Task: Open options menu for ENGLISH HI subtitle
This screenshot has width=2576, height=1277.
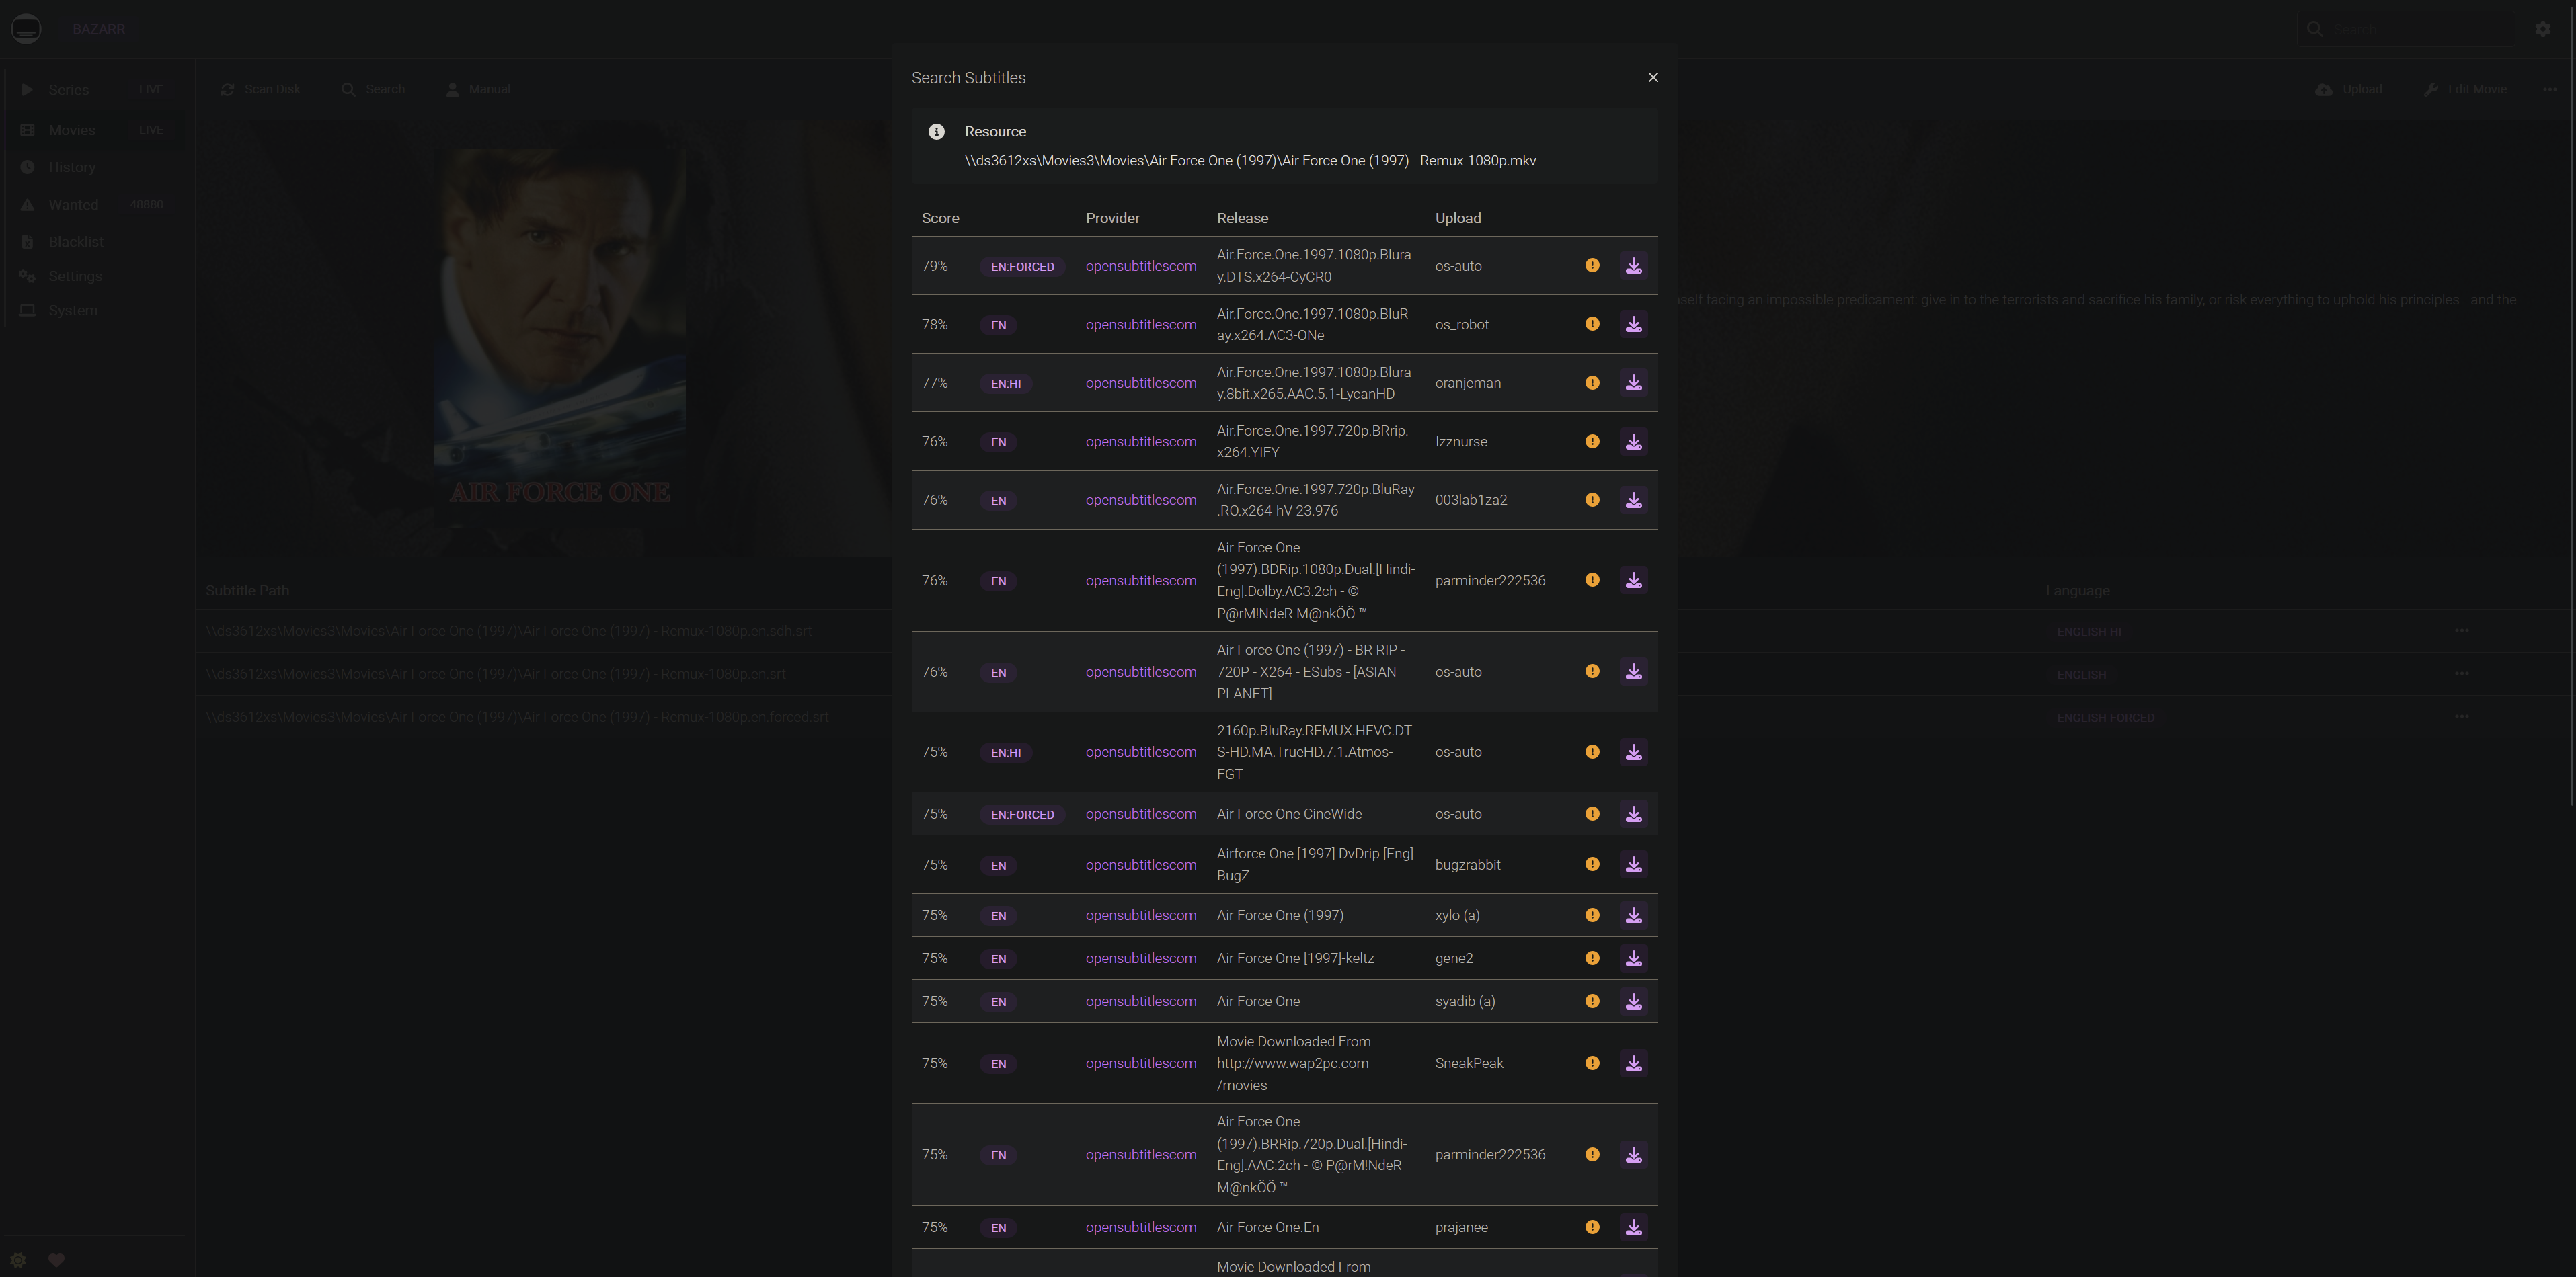Action: pos(2461,632)
